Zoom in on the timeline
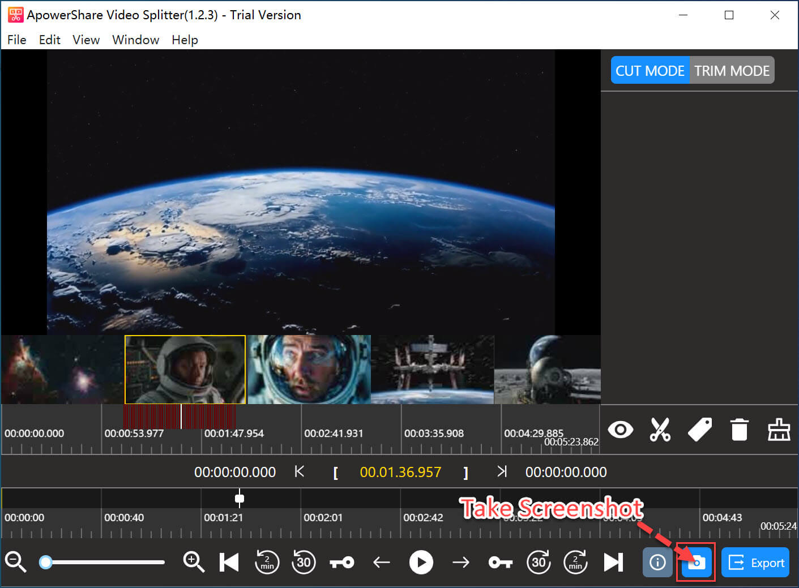This screenshot has width=799, height=588. click(194, 562)
